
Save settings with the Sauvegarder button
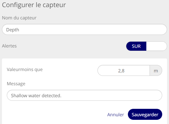coord(145,114)
